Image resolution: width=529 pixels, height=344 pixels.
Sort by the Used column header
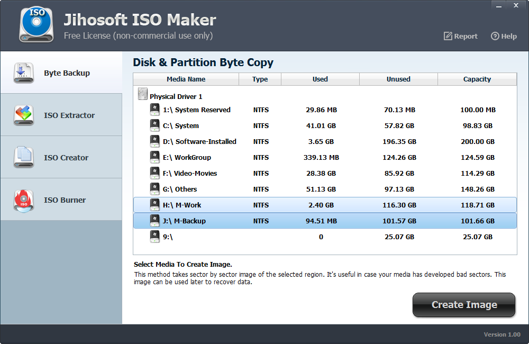pyautogui.click(x=320, y=79)
